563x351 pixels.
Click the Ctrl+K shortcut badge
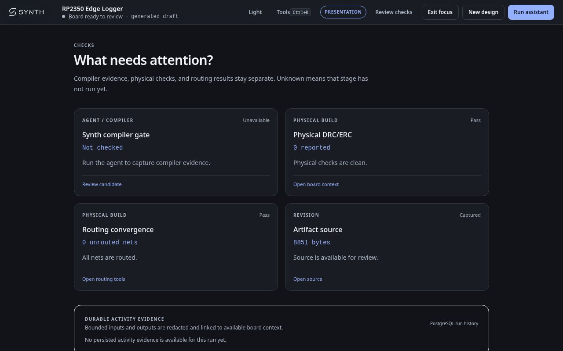(300, 12)
